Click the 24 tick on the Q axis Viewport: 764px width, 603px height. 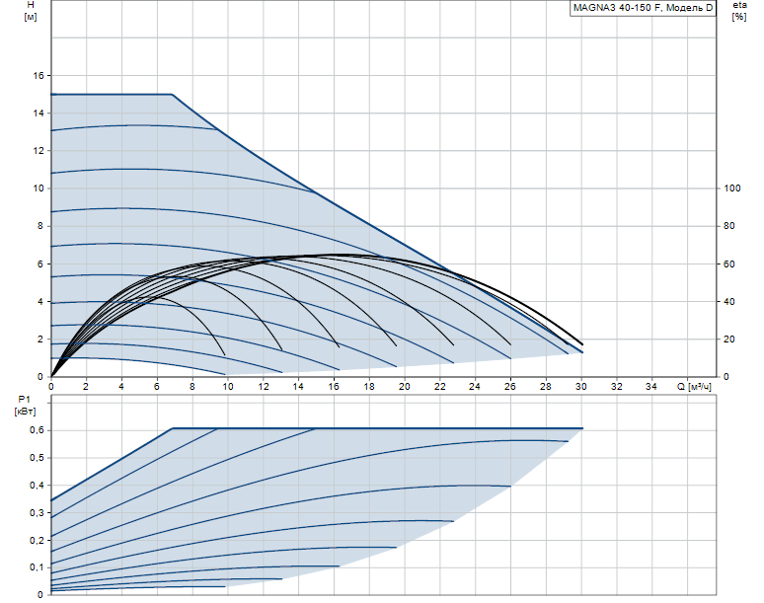tap(475, 386)
